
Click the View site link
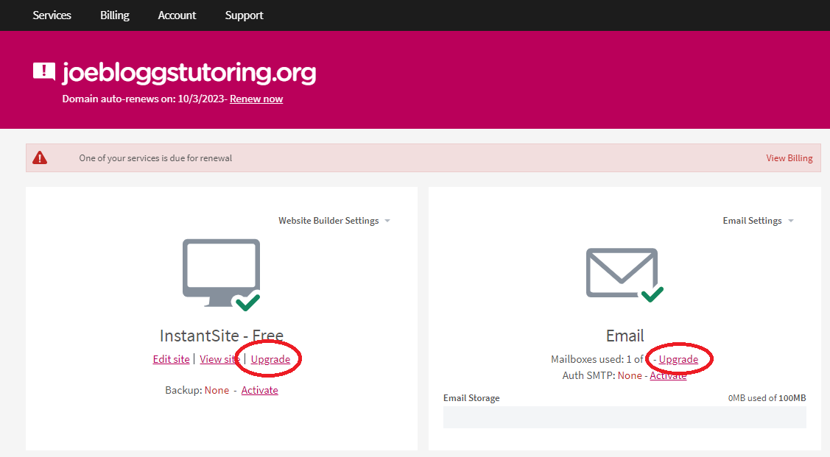coord(219,359)
